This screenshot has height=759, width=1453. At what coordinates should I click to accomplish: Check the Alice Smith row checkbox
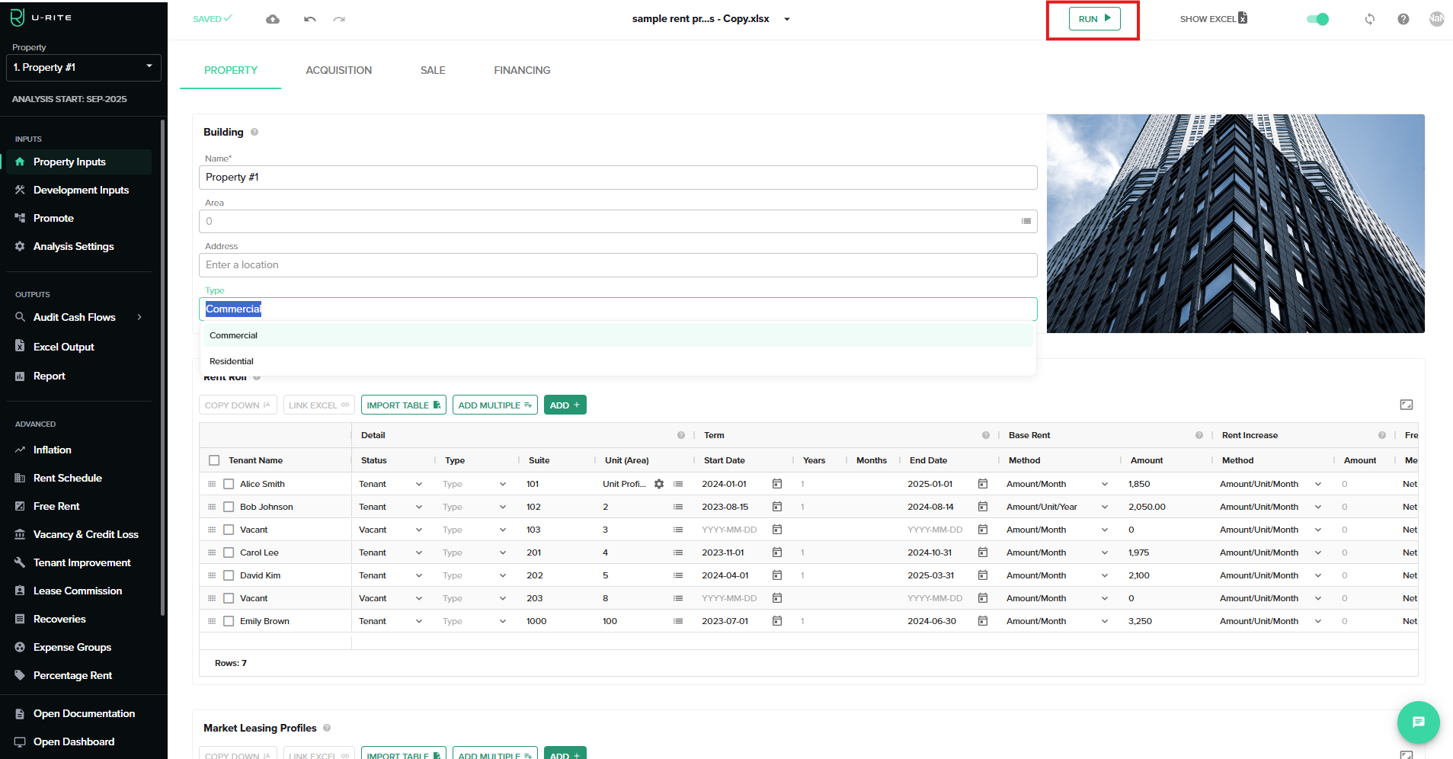click(x=229, y=484)
